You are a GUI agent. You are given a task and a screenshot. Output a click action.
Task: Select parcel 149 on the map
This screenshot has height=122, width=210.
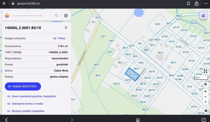(139, 44)
